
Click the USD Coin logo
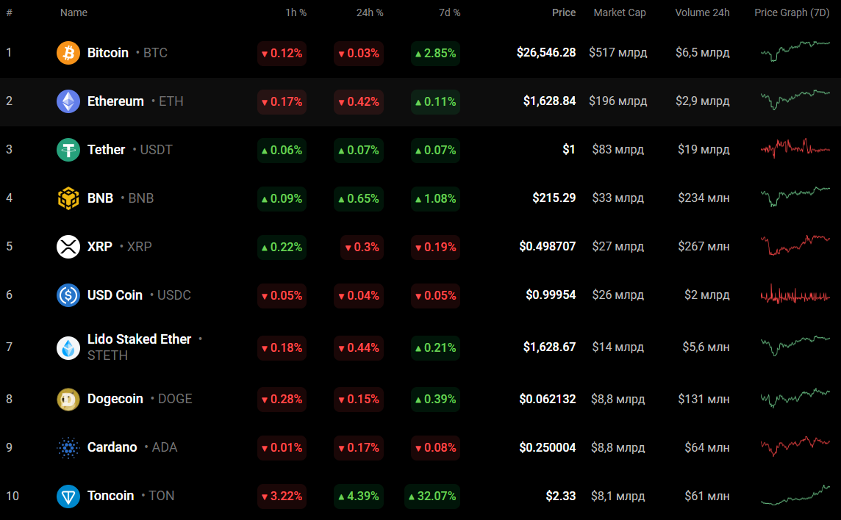click(x=68, y=295)
